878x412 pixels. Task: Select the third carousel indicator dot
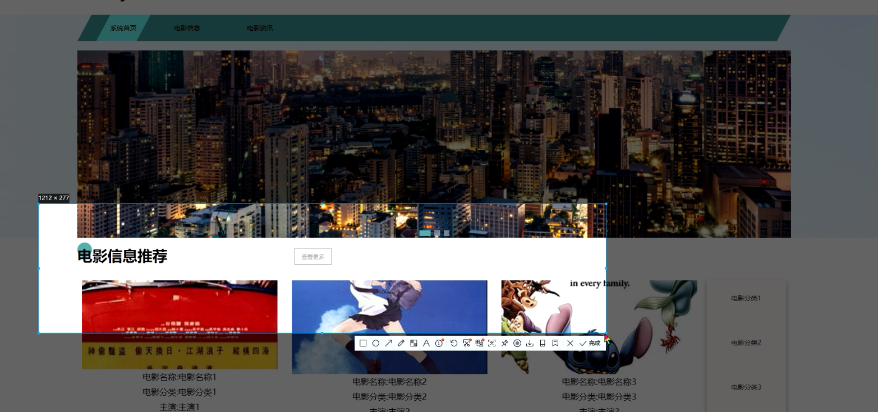point(447,233)
